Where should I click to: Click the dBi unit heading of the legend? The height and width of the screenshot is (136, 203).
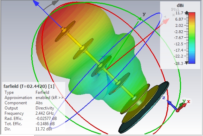coord(180,6)
